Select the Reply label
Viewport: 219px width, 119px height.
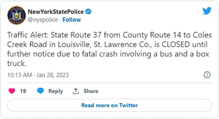coord(56,91)
